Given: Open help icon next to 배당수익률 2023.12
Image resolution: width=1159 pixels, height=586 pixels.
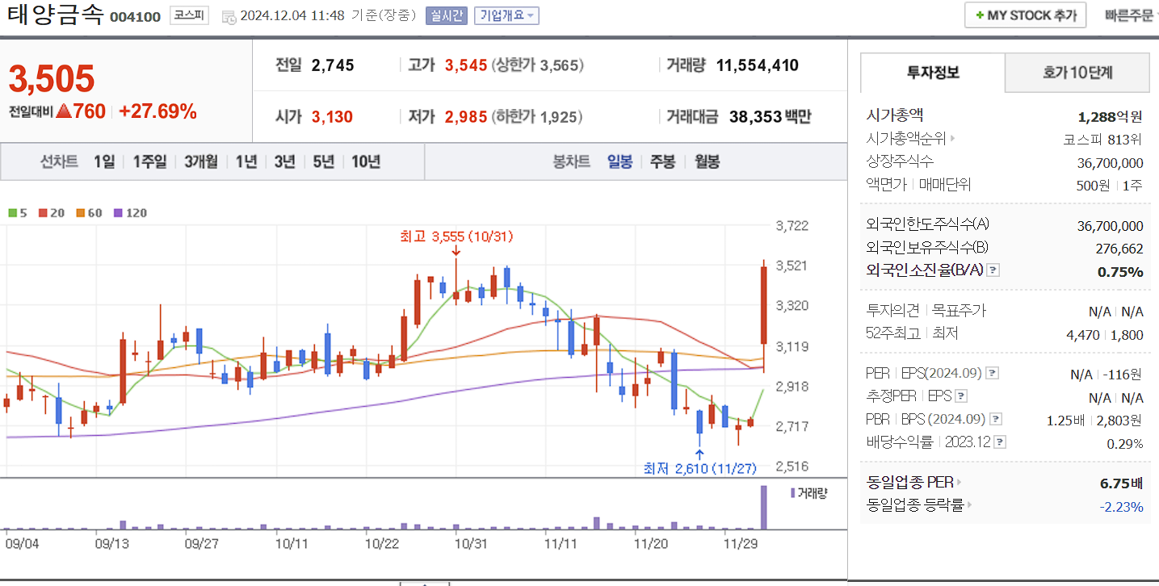Looking at the screenshot, I should click(x=1001, y=442).
